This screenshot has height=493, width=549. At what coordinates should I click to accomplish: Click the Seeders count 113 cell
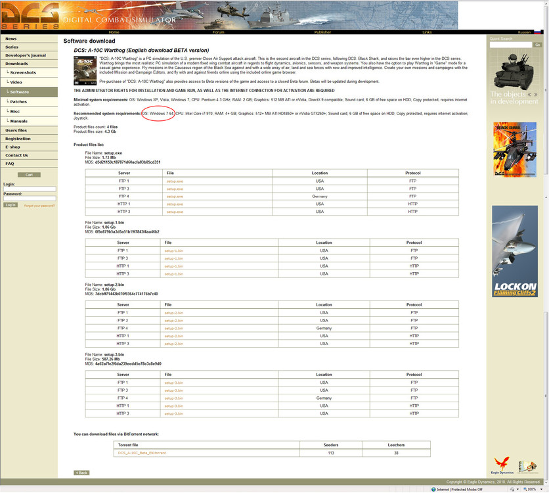point(331,453)
